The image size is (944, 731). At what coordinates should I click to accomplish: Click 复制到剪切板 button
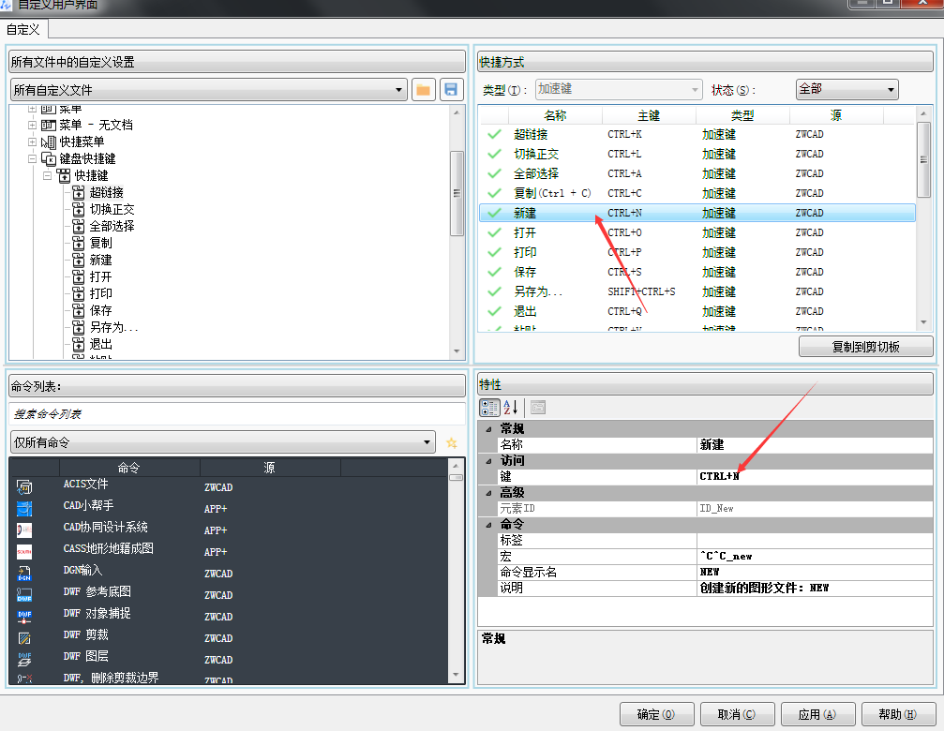[866, 347]
